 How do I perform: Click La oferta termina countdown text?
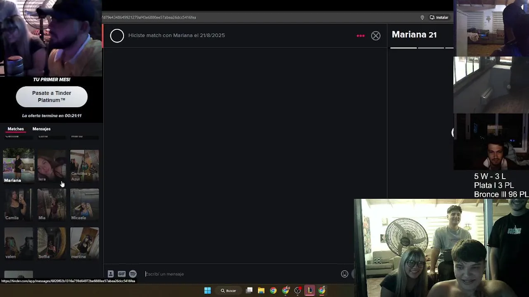(52, 116)
